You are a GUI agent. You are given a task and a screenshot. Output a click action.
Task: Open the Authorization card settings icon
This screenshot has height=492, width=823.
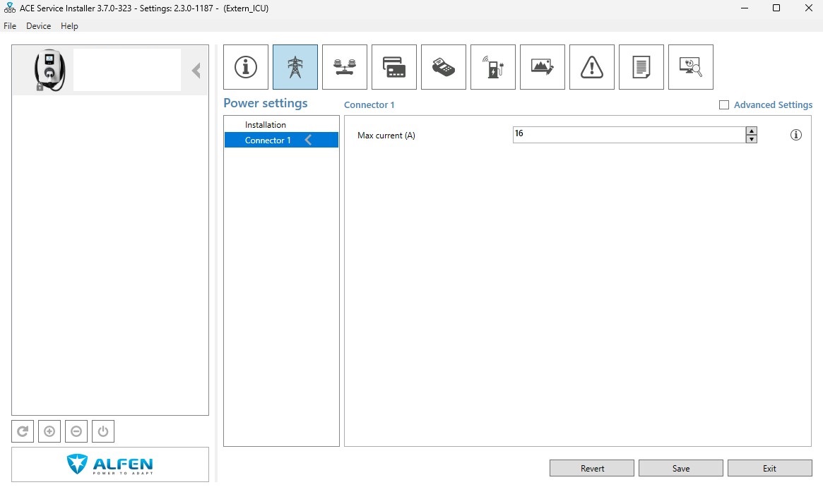393,67
